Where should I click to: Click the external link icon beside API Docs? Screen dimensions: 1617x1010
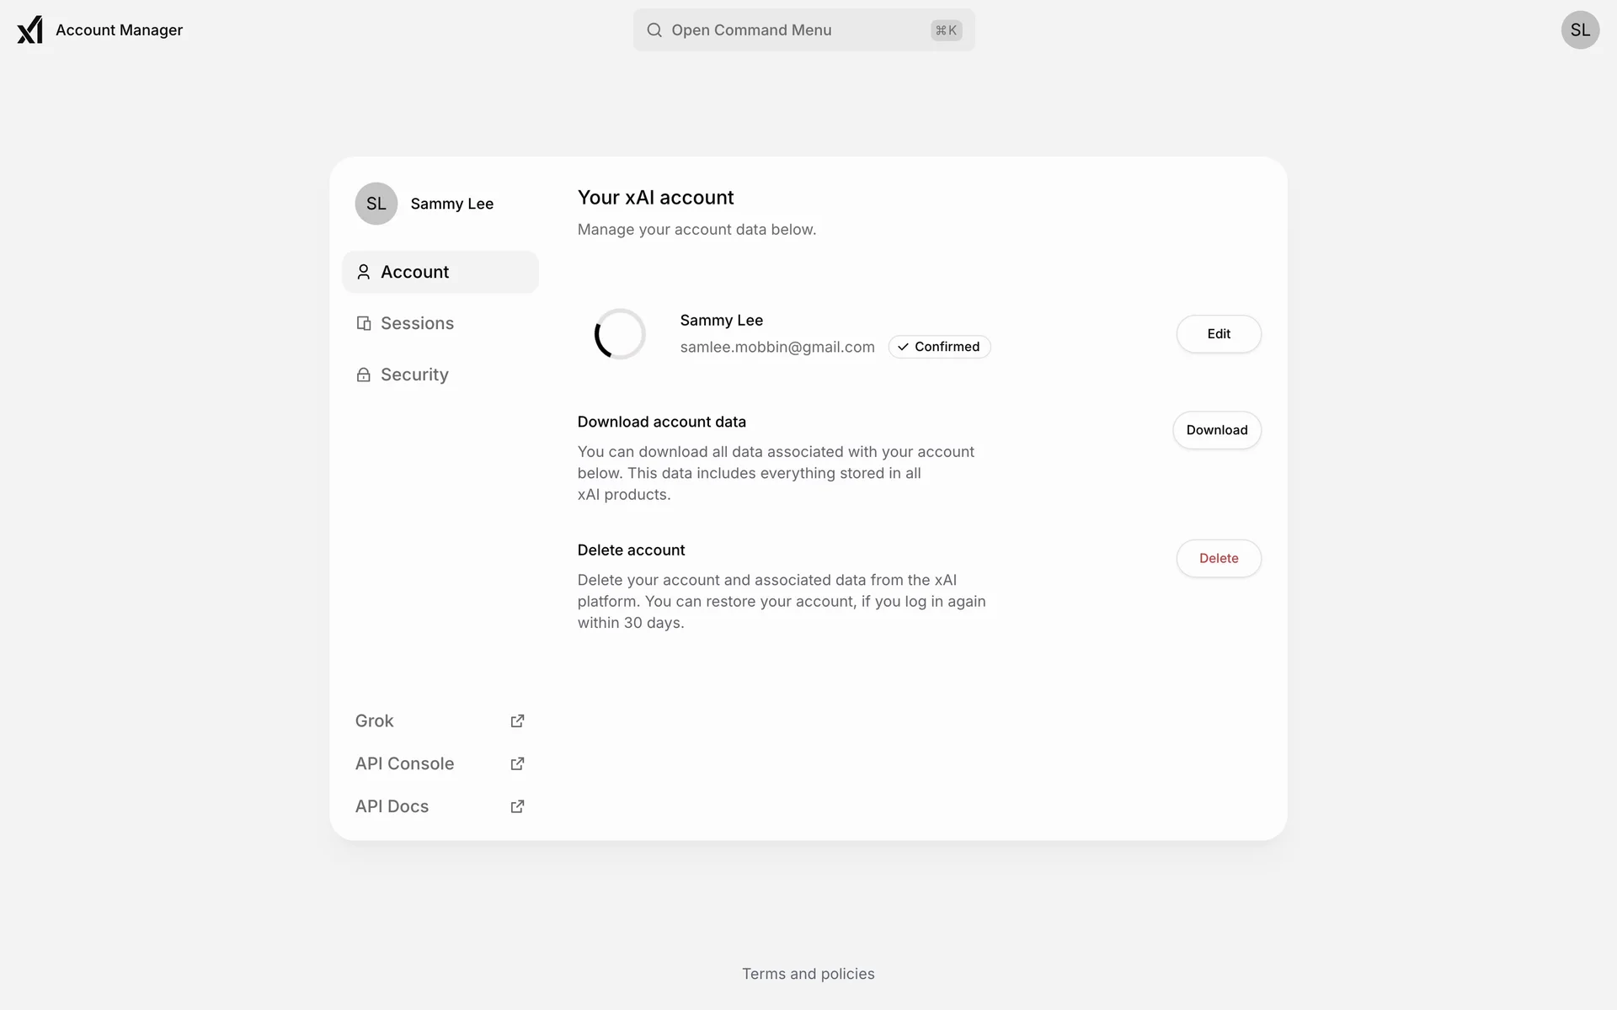click(517, 807)
